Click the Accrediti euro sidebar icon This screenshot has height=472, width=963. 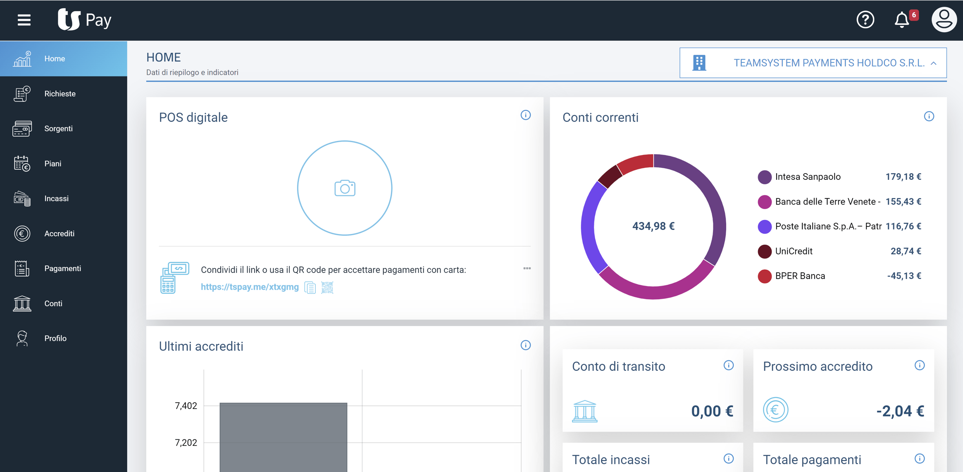[x=22, y=234]
